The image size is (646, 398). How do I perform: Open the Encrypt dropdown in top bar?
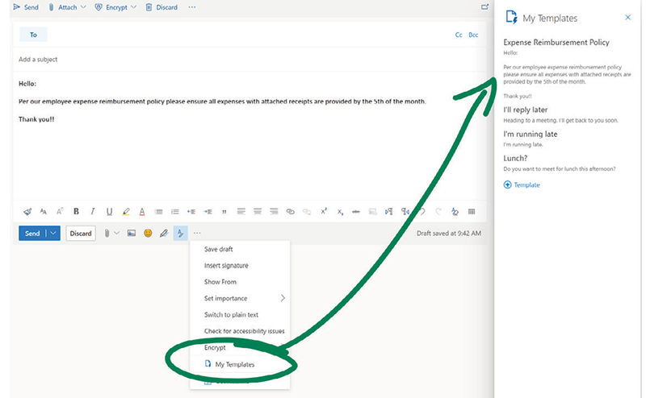(x=133, y=7)
